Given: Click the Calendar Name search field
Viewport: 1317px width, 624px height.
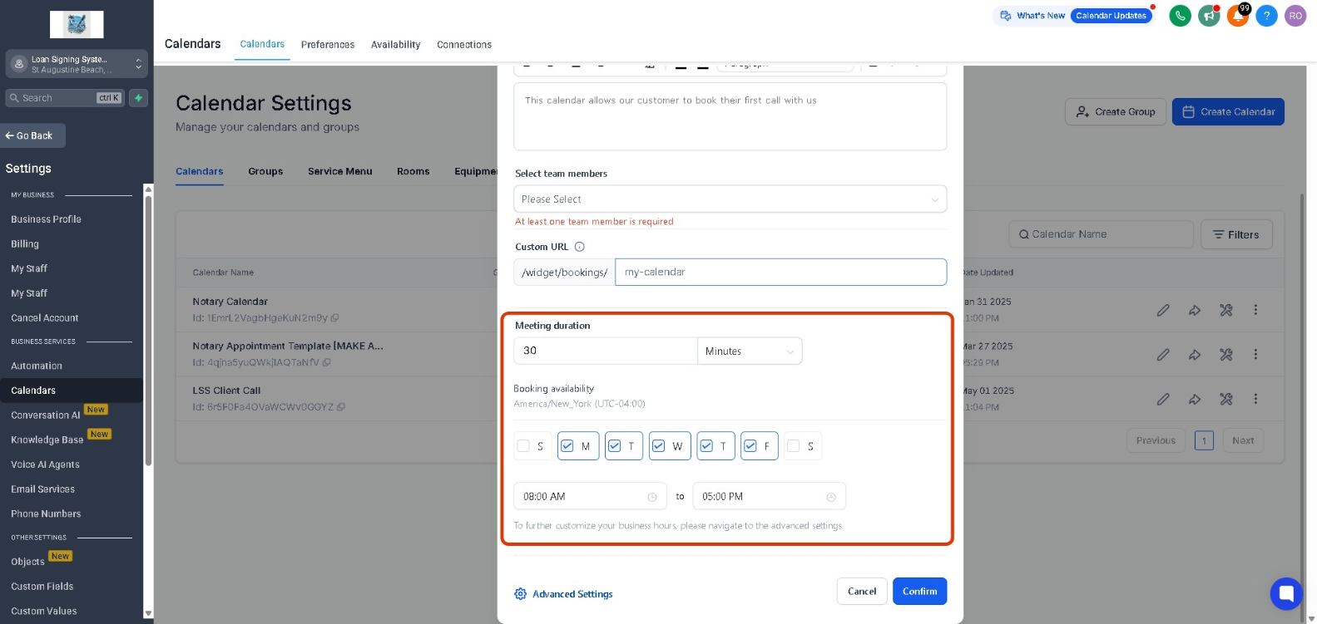Looking at the screenshot, I should [x=1101, y=235].
